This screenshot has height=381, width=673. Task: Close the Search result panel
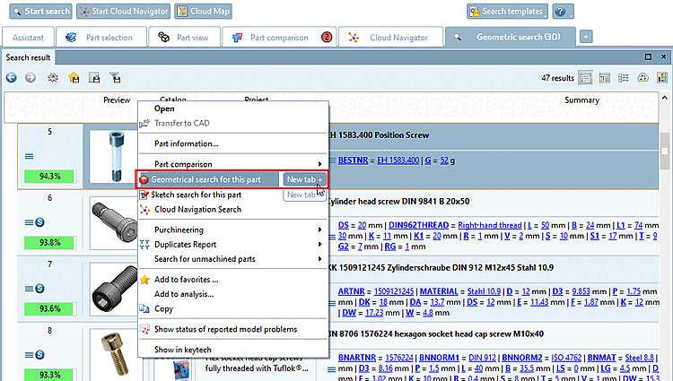coord(663,56)
